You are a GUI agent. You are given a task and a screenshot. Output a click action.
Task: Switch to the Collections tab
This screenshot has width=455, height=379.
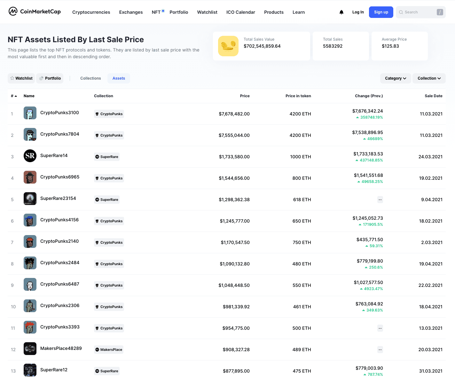(x=90, y=78)
